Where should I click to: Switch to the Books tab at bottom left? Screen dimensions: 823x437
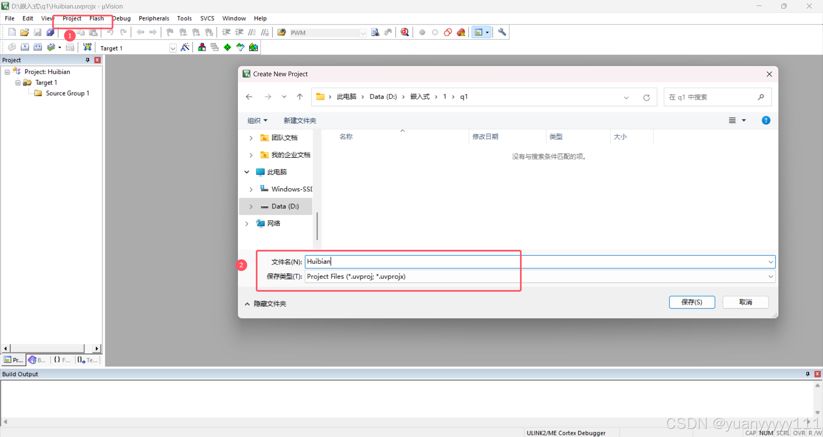(x=36, y=360)
